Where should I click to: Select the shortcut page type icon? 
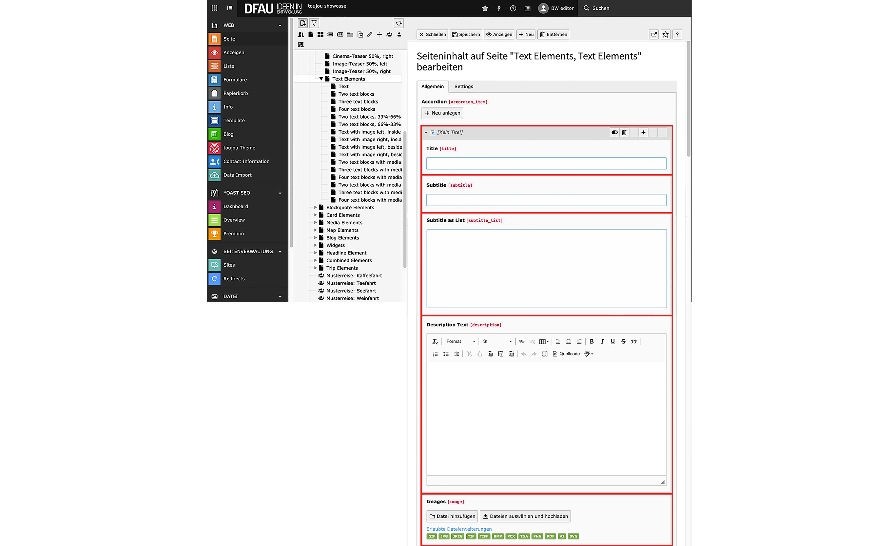(x=360, y=34)
